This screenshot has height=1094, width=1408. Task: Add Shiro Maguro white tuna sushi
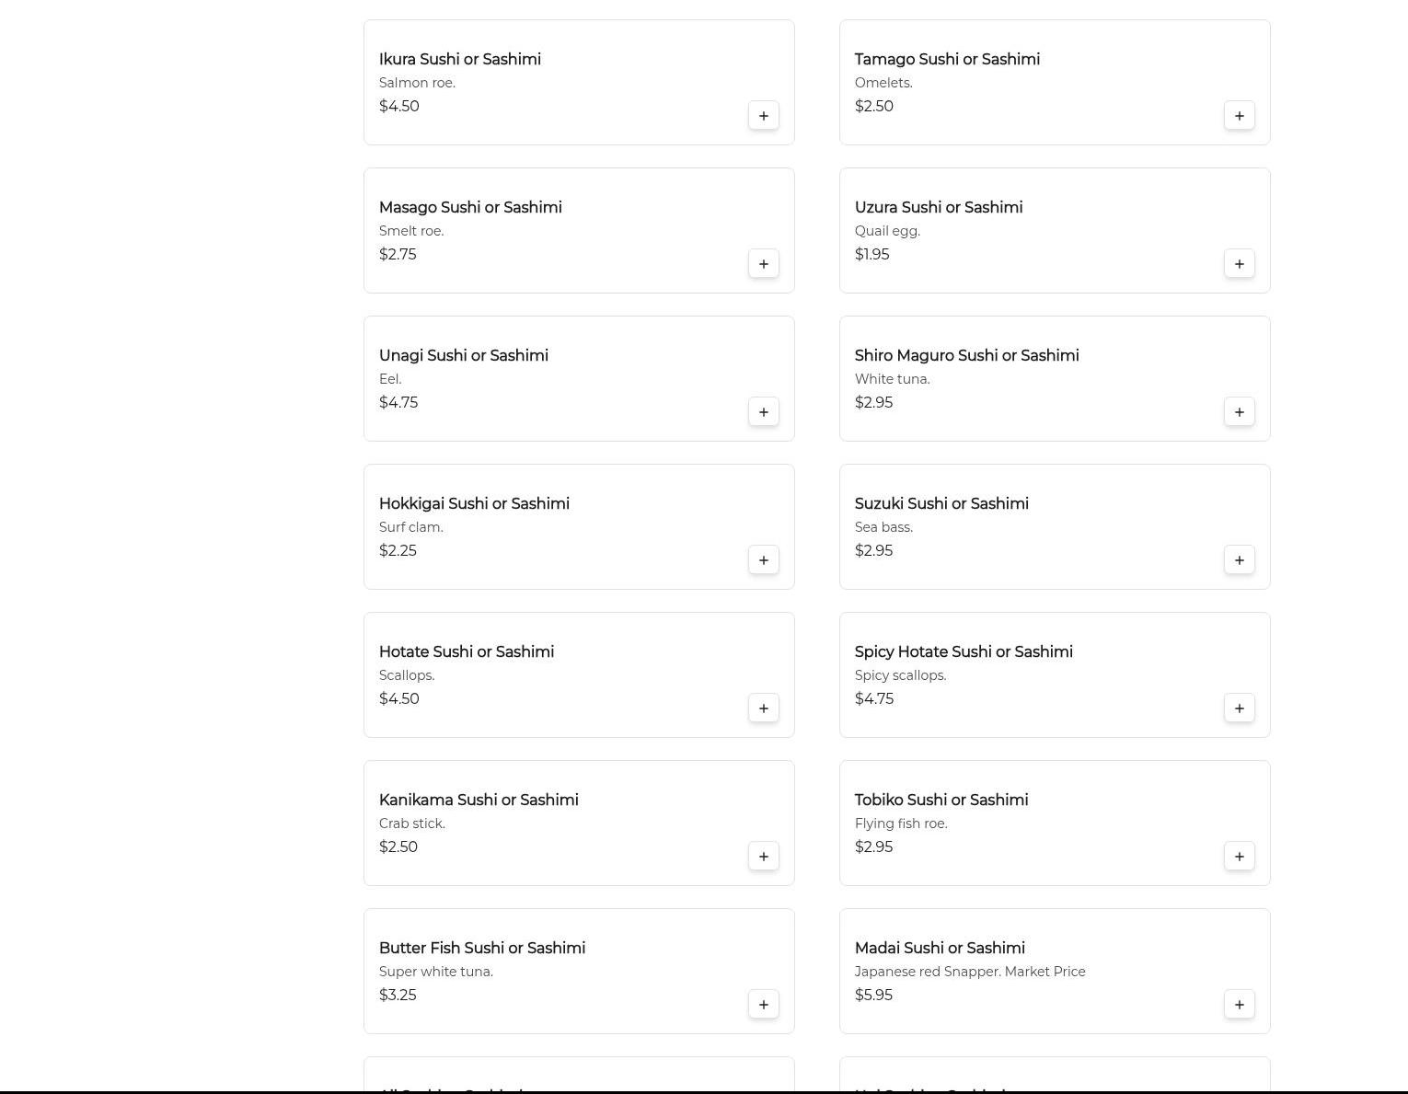[1239, 412]
